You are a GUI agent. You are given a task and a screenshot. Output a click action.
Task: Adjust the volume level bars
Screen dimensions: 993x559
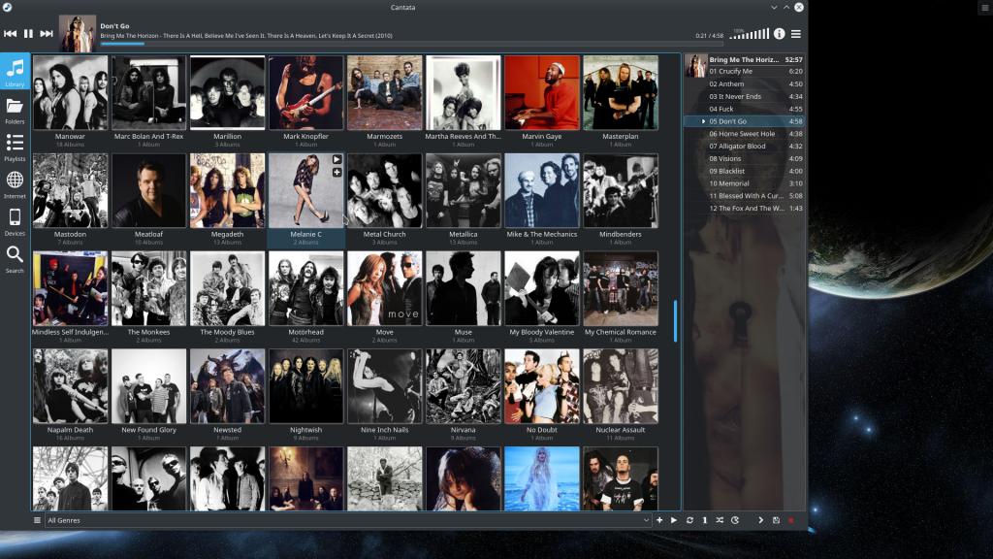tap(749, 34)
